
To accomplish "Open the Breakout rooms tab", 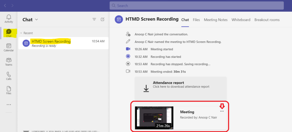I will coord(267,20).
